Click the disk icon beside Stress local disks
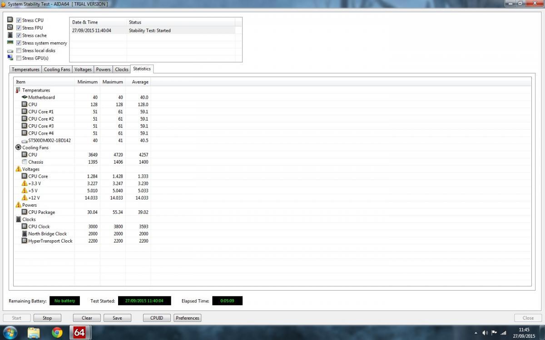The width and height of the screenshot is (545, 340). coord(10,51)
